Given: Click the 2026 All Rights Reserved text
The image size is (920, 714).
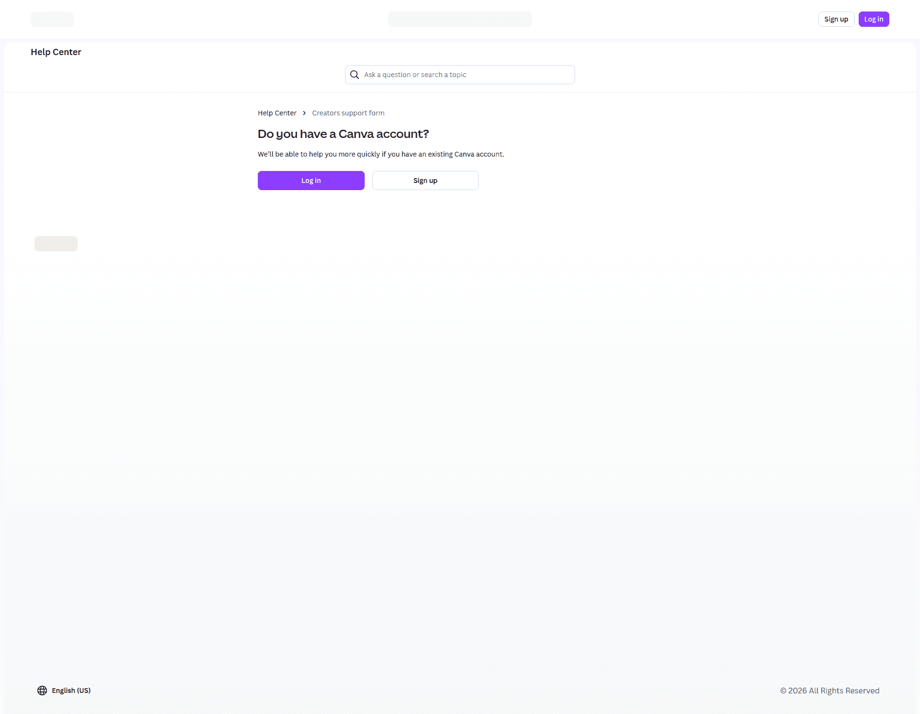Looking at the screenshot, I should click(829, 691).
